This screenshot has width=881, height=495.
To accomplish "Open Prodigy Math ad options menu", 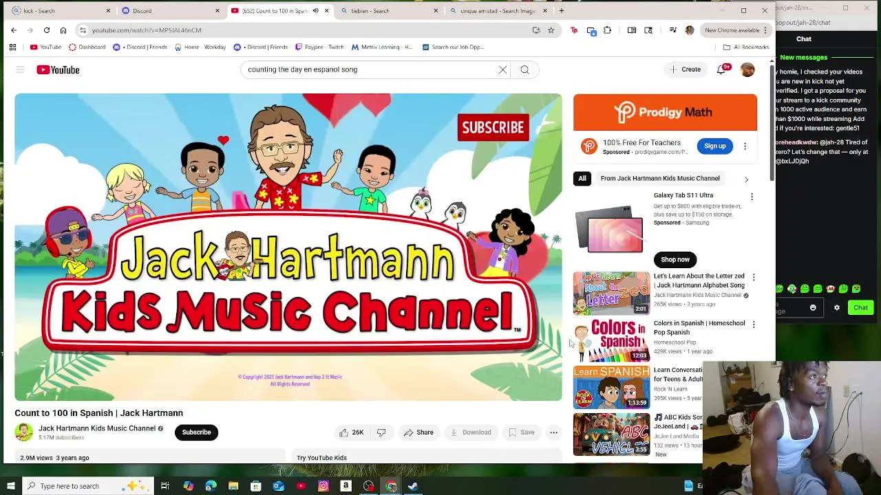I will pyautogui.click(x=745, y=146).
